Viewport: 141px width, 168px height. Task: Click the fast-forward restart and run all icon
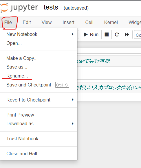pyautogui.click(x=127, y=34)
